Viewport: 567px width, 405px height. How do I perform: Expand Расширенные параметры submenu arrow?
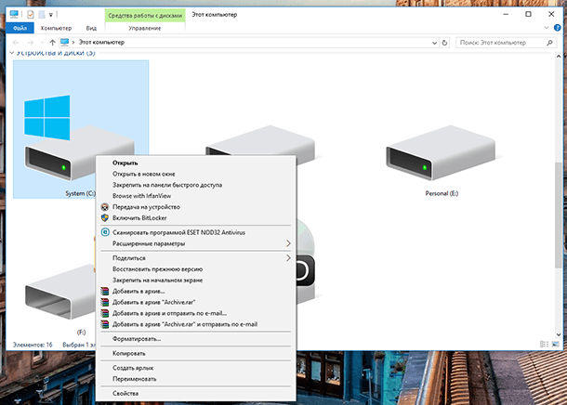[x=288, y=243]
